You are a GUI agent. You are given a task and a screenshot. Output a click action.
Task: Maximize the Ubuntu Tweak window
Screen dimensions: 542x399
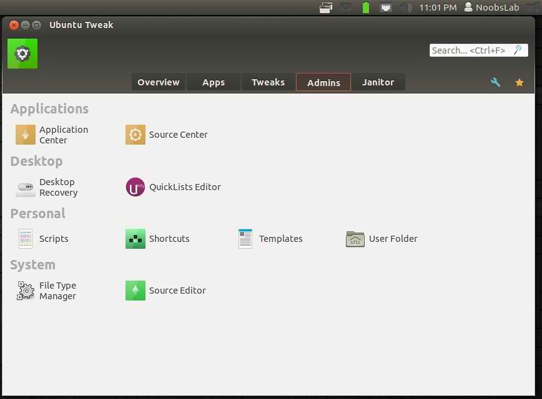[x=36, y=25]
